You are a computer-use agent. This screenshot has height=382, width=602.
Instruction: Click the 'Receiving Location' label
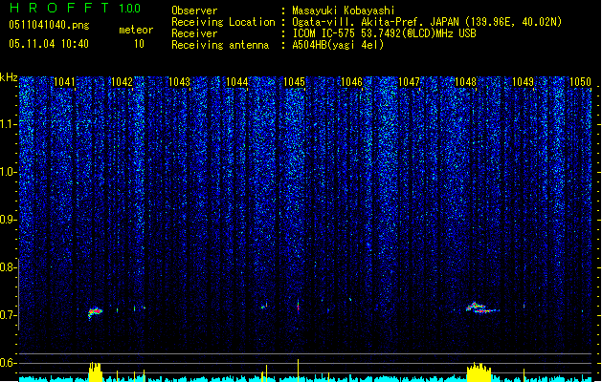click(223, 22)
